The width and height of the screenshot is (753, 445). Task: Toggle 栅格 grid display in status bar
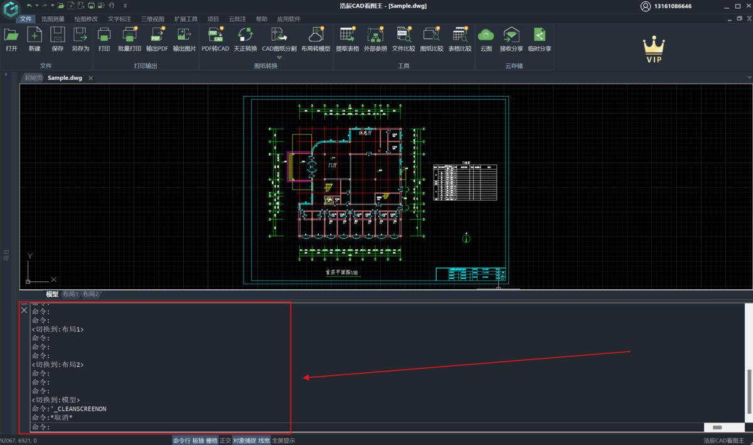(211, 441)
